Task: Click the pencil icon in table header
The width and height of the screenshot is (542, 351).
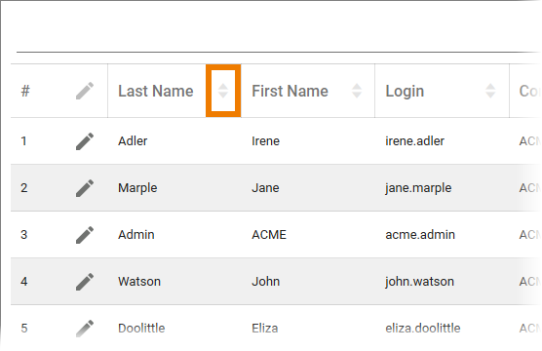Action: (85, 91)
